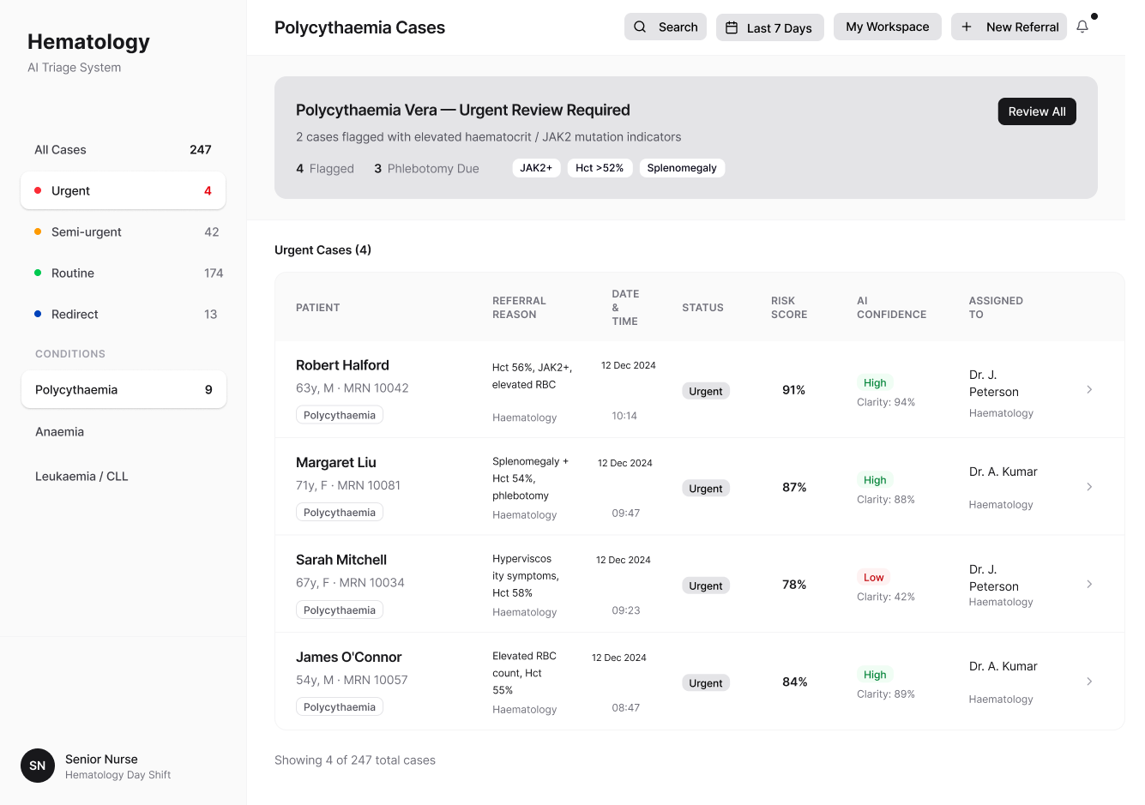Click the JAK2+ tag
The height and width of the screenshot is (805, 1145).
(536, 168)
